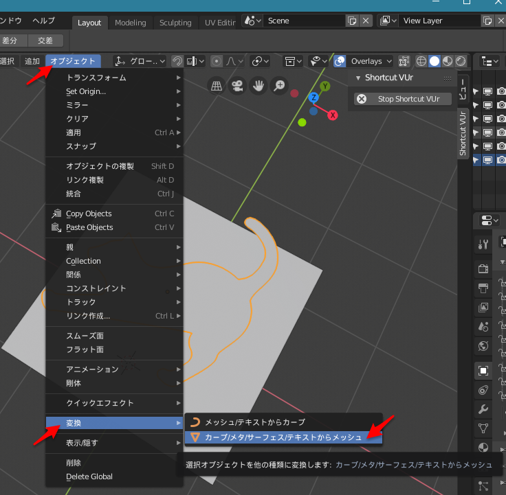Switch to the Sculpting workspace tab
506x495 pixels.
[175, 23]
